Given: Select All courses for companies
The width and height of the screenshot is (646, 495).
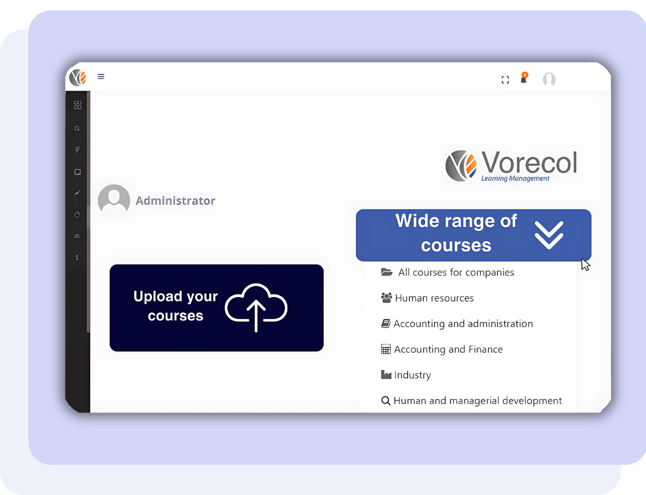Looking at the screenshot, I should coord(456,273).
